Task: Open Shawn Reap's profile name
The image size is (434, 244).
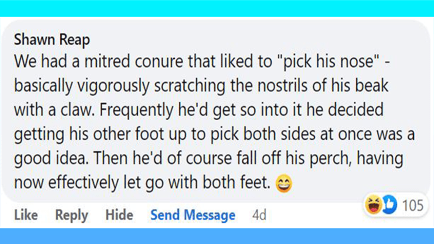Action: pyautogui.click(x=52, y=40)
